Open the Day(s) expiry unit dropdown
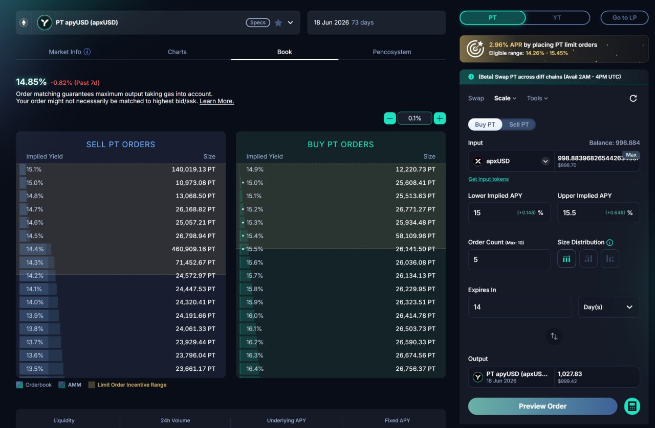Viewport: 655px width, 428px height. (x=608, y=307)
